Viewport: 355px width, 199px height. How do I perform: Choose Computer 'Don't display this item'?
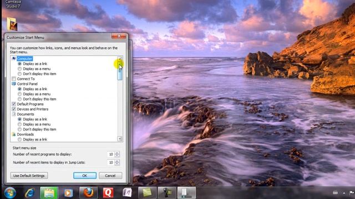[20, 74]
